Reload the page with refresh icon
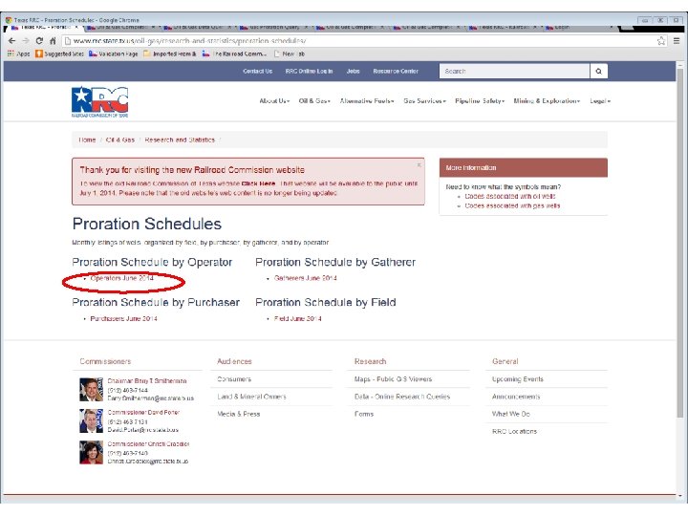Screen dimensions: 688x516 tap(39, 41)
